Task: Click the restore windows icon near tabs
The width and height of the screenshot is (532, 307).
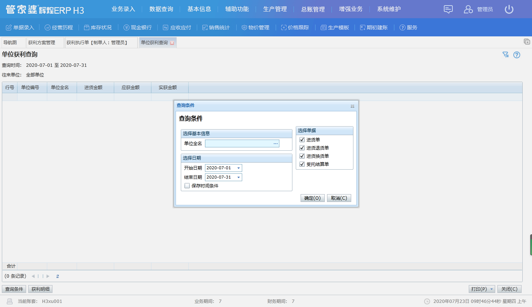Action: tap(527, 42)
